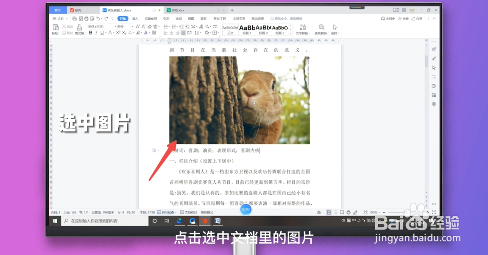The height and width of the screenshot is (255, 488).
Task: Toggle spell check (拼写检查) in status bar
Action: 167,212
